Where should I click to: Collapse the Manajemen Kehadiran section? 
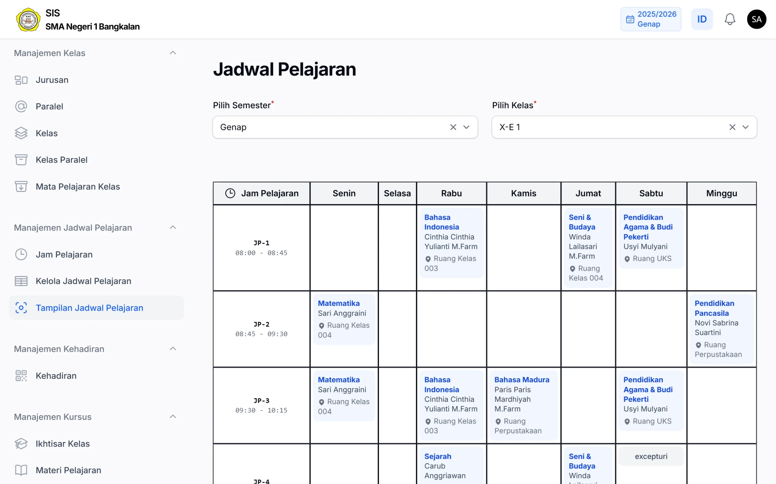(x=173, y=348)
